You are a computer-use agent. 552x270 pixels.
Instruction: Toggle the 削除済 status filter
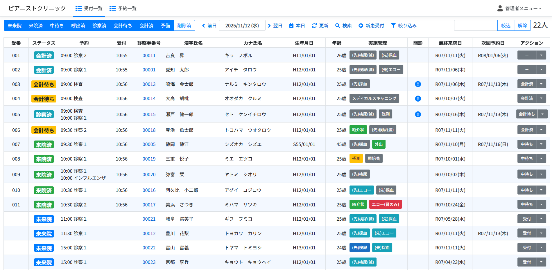click(184, 26)
